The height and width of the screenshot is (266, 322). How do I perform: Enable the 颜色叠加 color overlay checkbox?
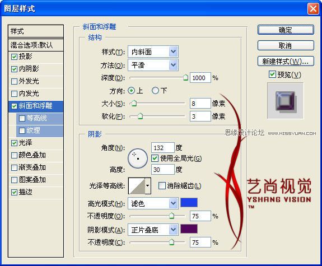tap(14, 155)
